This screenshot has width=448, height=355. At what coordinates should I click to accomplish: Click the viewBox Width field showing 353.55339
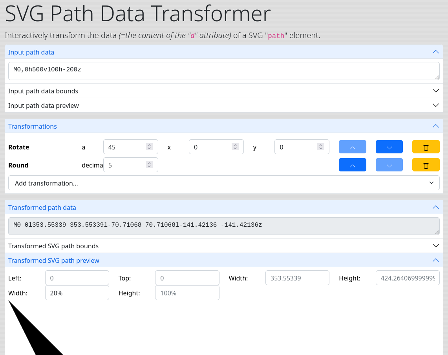298,278
